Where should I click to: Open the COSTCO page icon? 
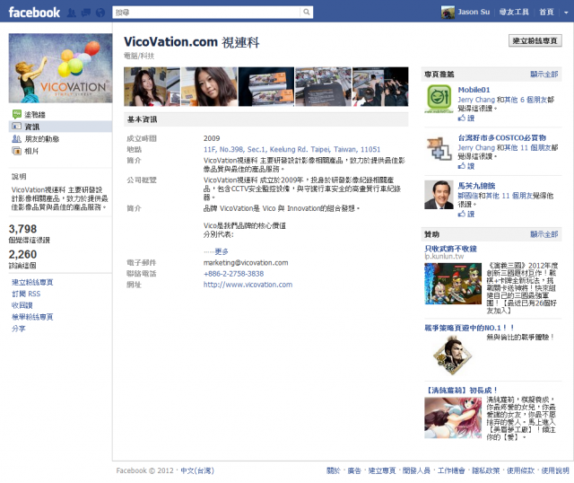click(439, 148)
